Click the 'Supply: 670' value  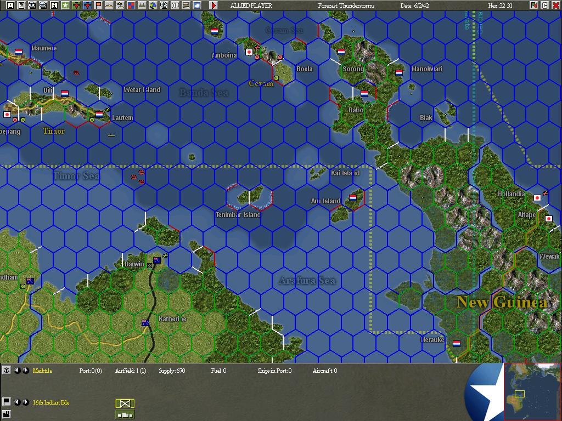tap(172, 371)
